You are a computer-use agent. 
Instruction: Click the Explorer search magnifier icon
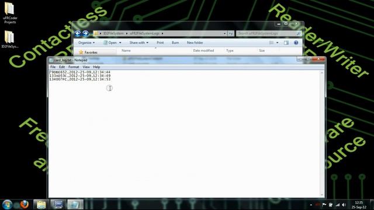299,34
